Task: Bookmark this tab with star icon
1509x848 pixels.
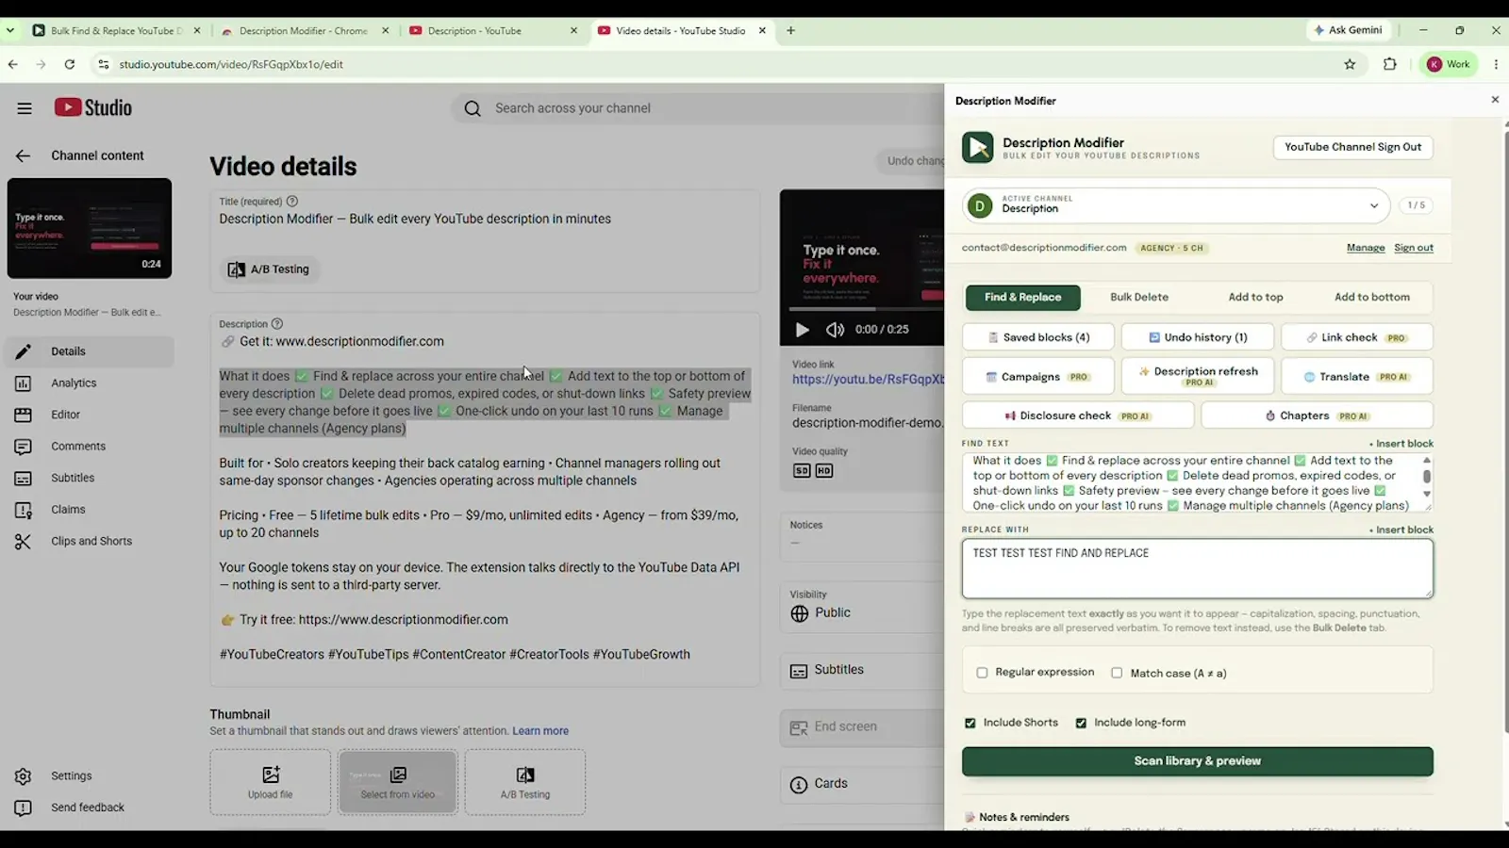Action: pyautogui.click(x=1350, y=64)
